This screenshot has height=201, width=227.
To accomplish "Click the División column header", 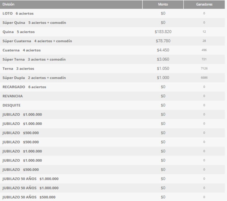I will point(9,5).
